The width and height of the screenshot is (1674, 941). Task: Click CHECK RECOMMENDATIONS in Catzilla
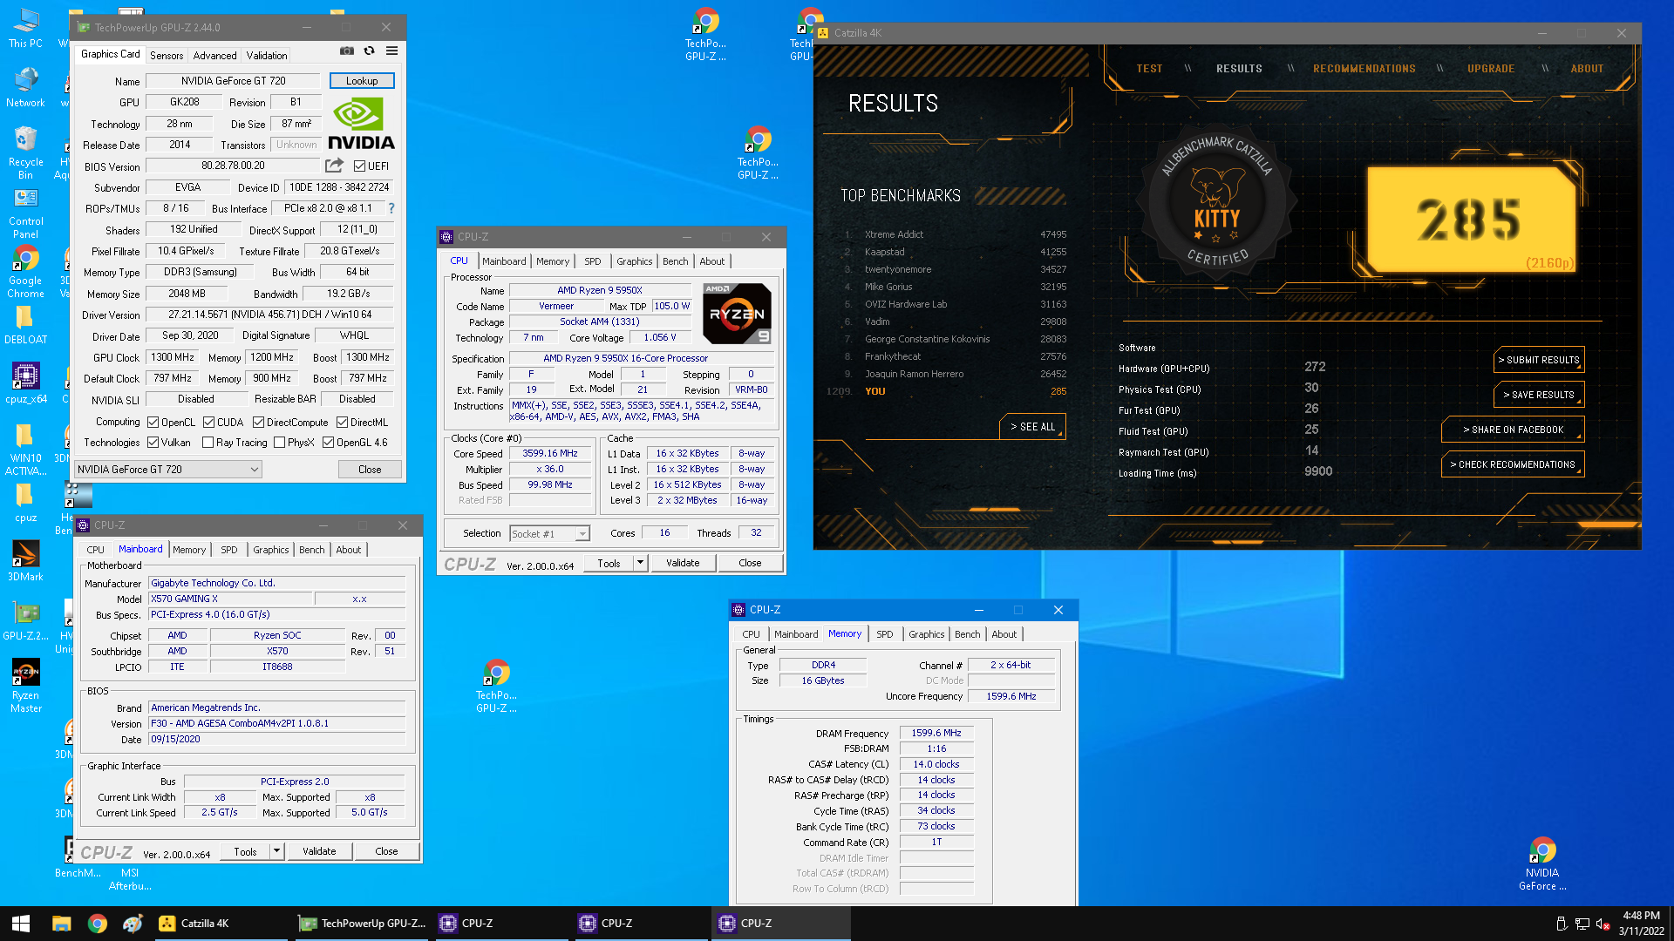click(1513, 464)
